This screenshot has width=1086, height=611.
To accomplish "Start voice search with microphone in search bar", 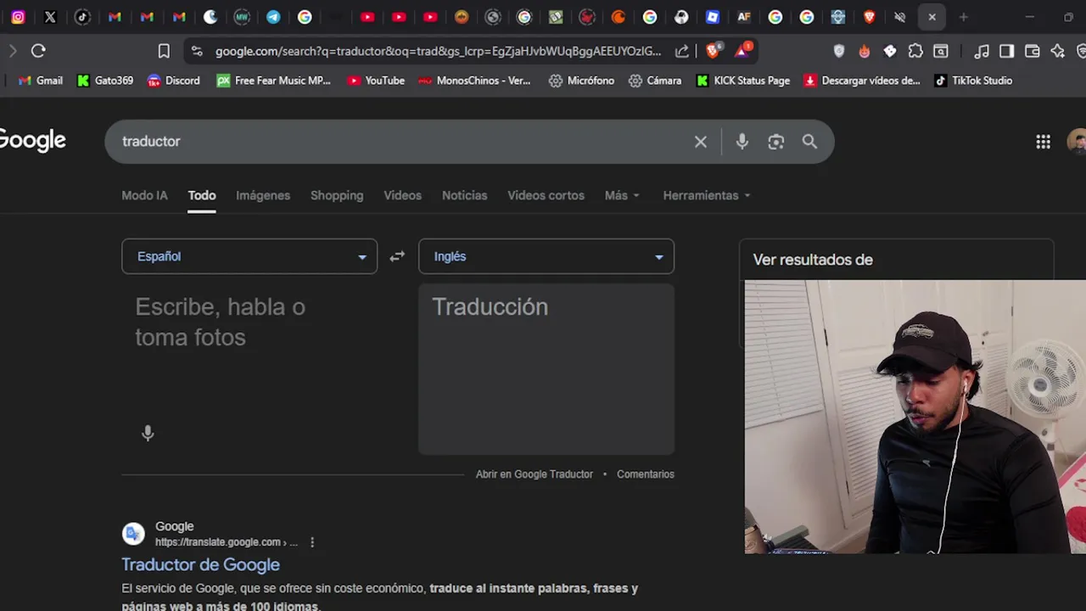I will 742,142.
